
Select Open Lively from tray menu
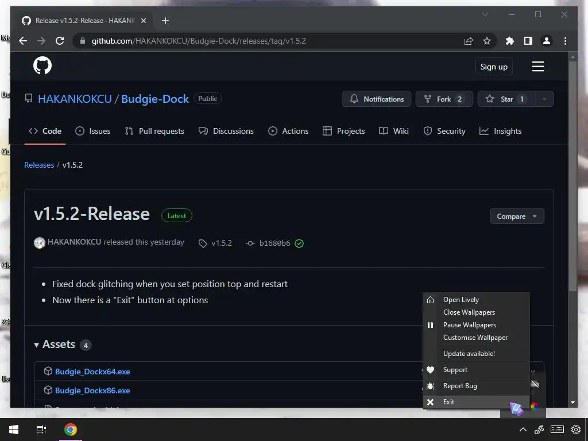[476, 300]
